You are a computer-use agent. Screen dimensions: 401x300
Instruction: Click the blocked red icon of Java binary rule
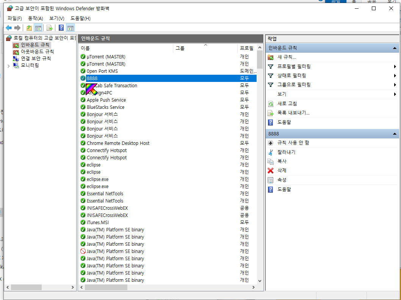[83, 251]
